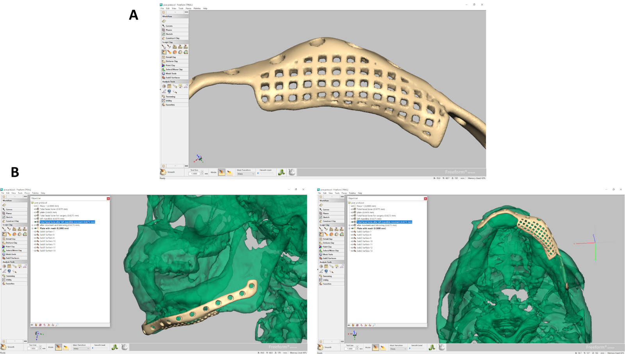
Task: Expand 'Plate with mesh' node in bottom-left Object List
Action: (32, 228)
